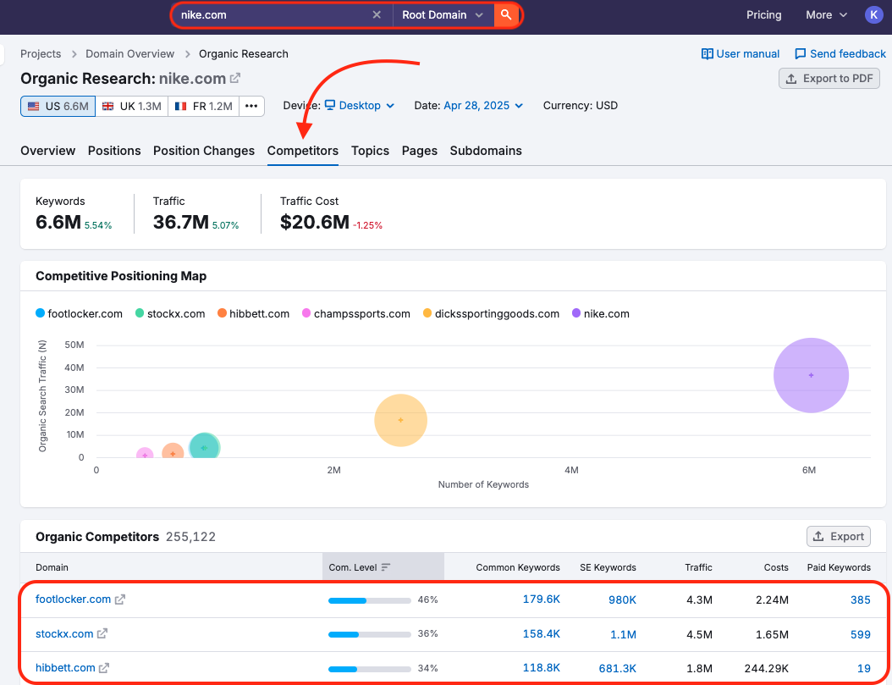This screenshot has width=892, height=685.
Task: Click inside the nike.com search input field
Action: point(271,14)
